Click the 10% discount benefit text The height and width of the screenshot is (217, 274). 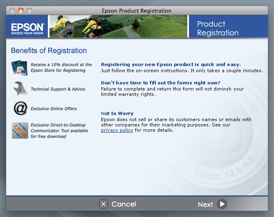click(61, 67)
